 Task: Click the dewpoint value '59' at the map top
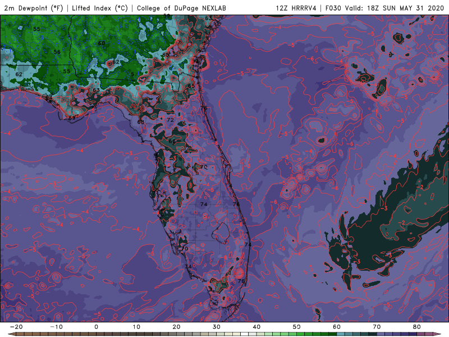click(x=167, y=16)
